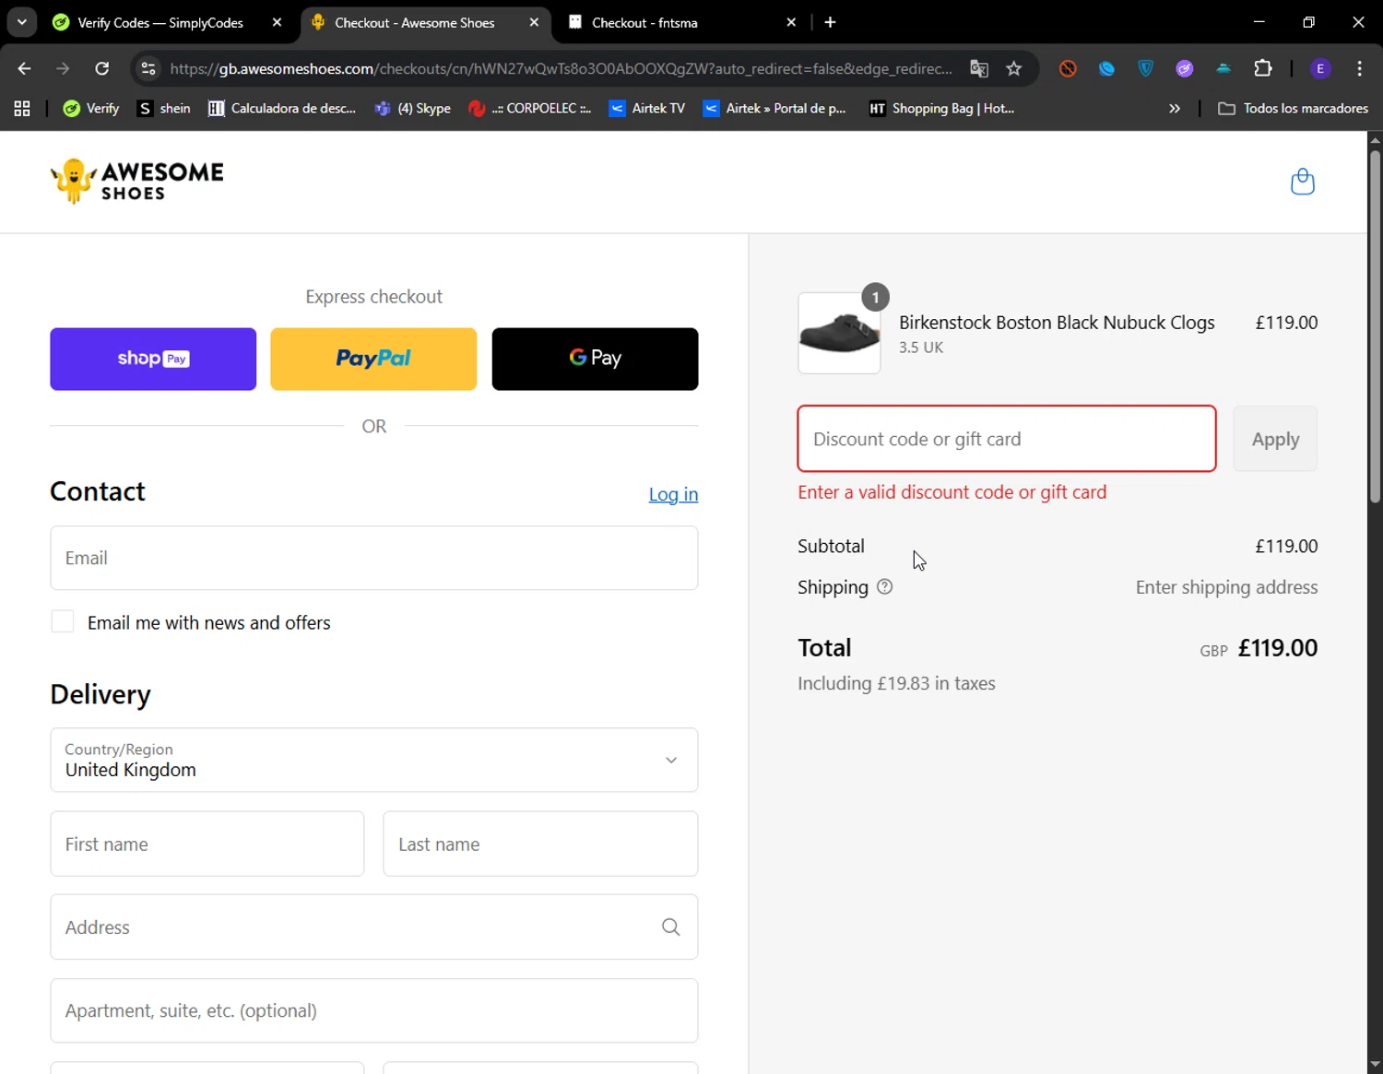Focus the First name field
The width and height of the screenshot is (1383, 1074).
pos(207,844)
